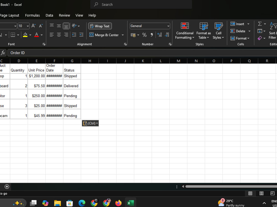
Task: Click the Format cells button
Action: pos(240,38)
